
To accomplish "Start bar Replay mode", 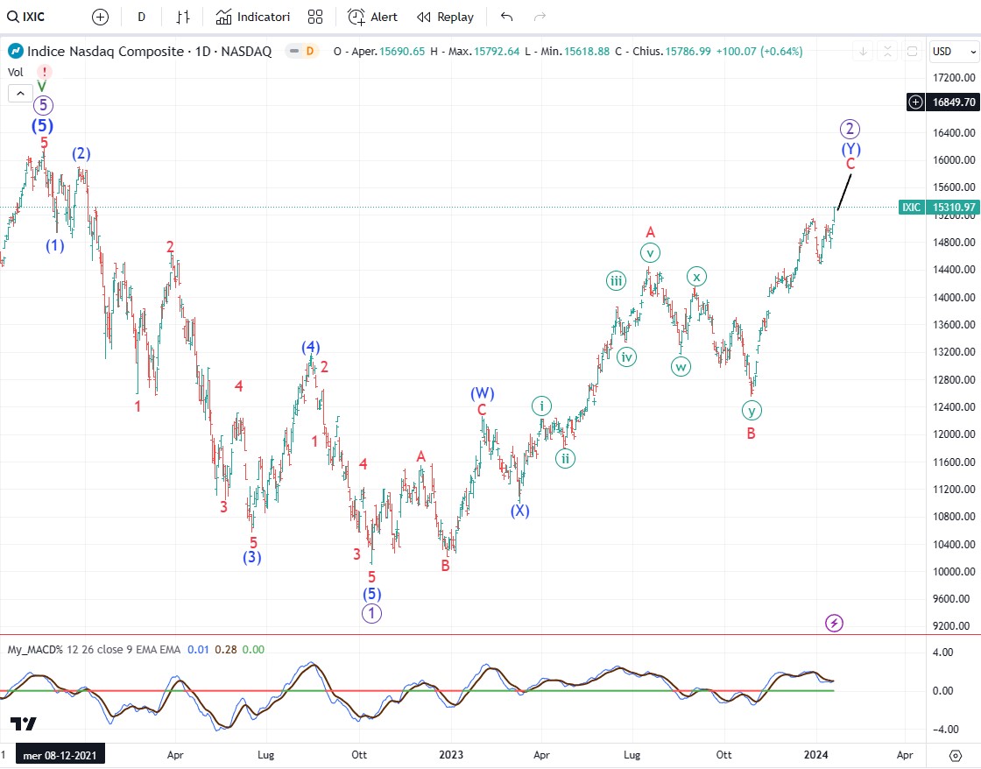I will click(x=446, y=17).
